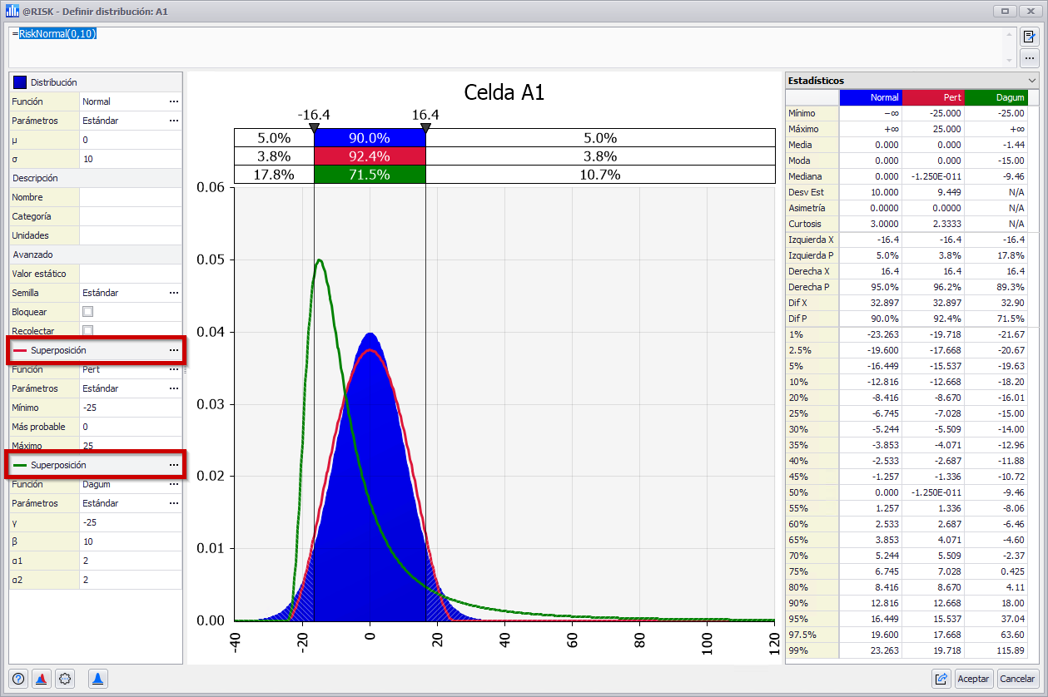This screenshot has height=697, width=1048.
Task: Click the overlay distributions icon at bottom left
Action: [42, 679]
